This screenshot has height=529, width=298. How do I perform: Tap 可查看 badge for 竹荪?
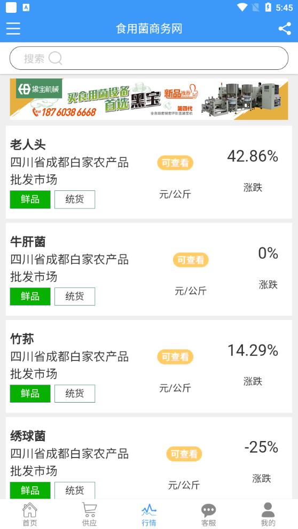click(x=175, y=357)
